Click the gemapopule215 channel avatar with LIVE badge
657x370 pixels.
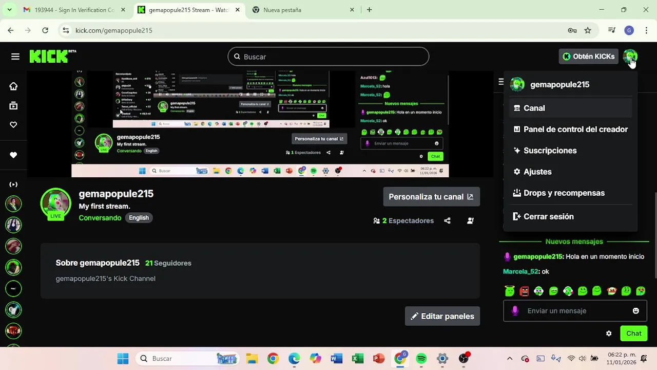tap(55, 204)
